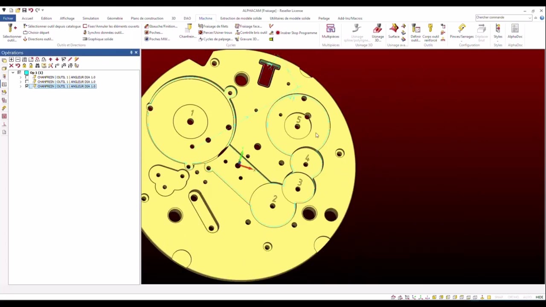Image resolution: width=546 pixels, height=307 pixels.
Task: Pin the Opérations panel
Action: 131,52
